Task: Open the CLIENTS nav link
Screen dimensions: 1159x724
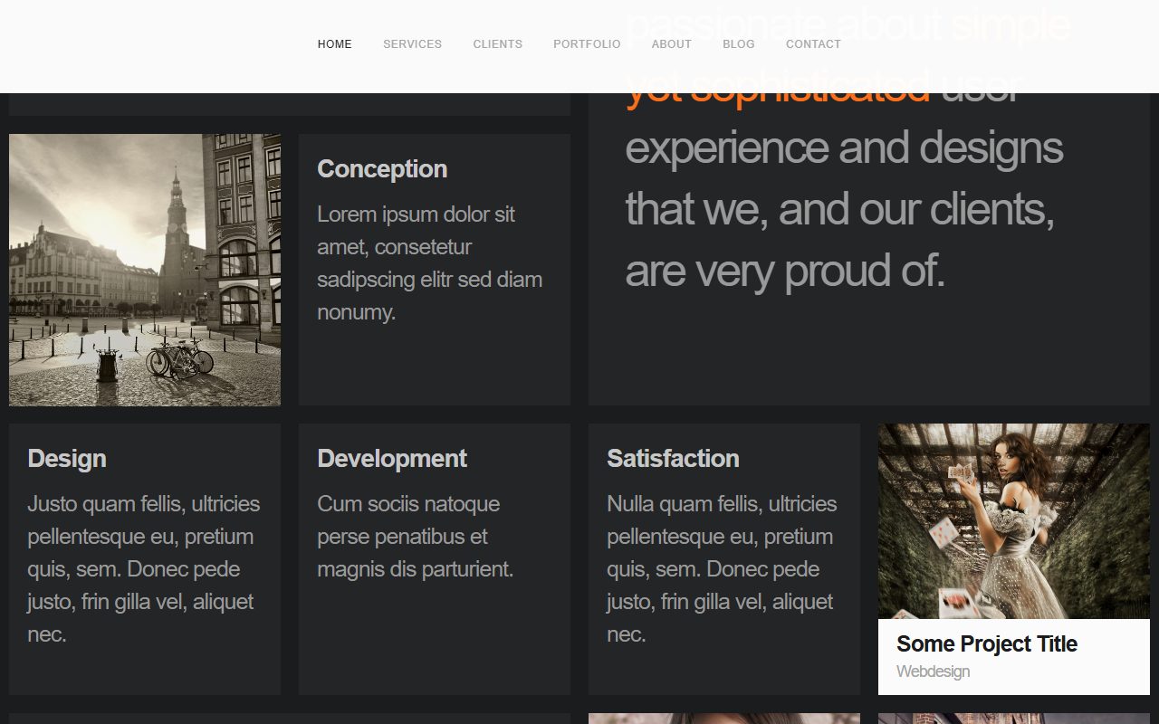Action: click(x=497, y=43)
